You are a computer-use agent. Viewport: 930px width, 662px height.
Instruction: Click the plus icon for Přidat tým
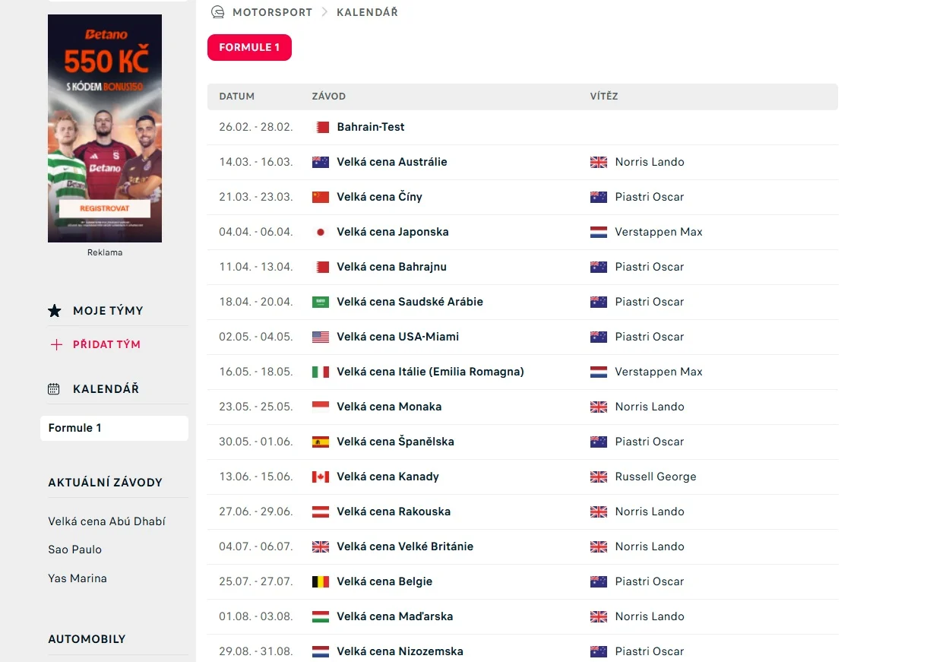coord(55,344)
